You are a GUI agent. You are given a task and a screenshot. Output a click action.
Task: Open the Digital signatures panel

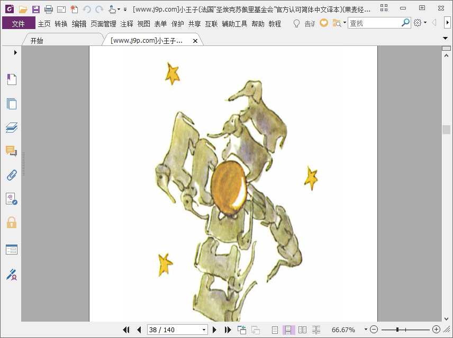coord(12,199)
